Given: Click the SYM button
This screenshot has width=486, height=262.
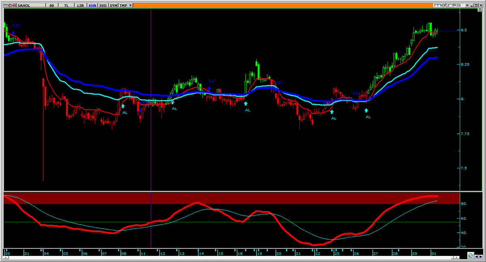Looking at the screenshot, I should tap(113, 5).
